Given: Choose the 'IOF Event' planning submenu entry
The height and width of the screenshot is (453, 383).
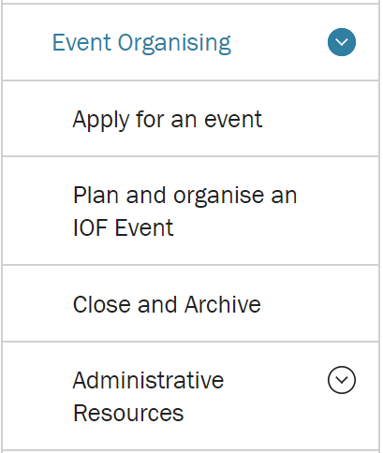Looking at the screenshot, I should tap(184, 212).
